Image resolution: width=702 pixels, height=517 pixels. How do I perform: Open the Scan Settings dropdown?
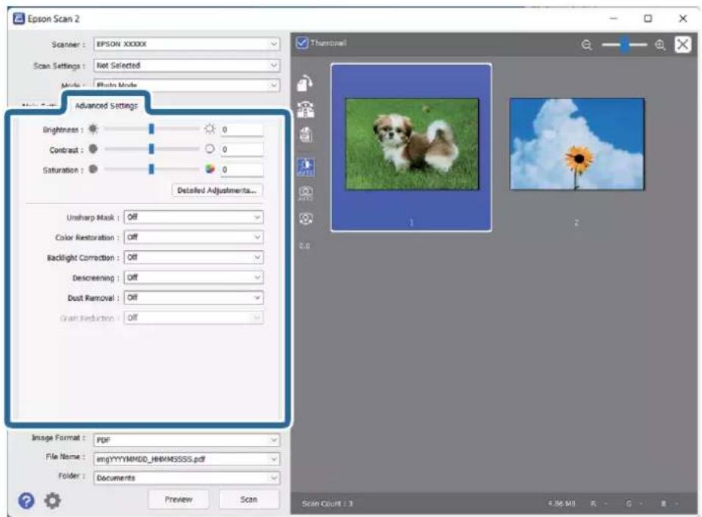click(x=186, y=65)
